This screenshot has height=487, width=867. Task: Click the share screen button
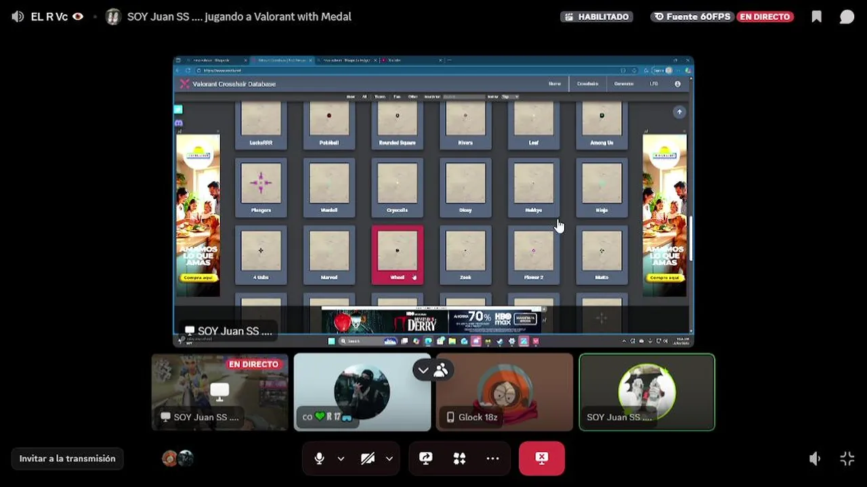coord(426,459)
